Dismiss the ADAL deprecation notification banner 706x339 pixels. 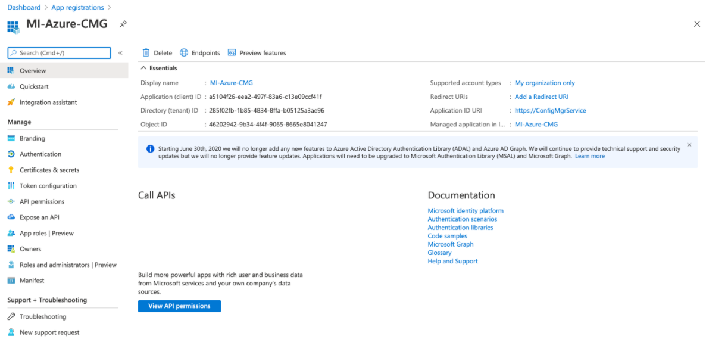coord(689,145)
